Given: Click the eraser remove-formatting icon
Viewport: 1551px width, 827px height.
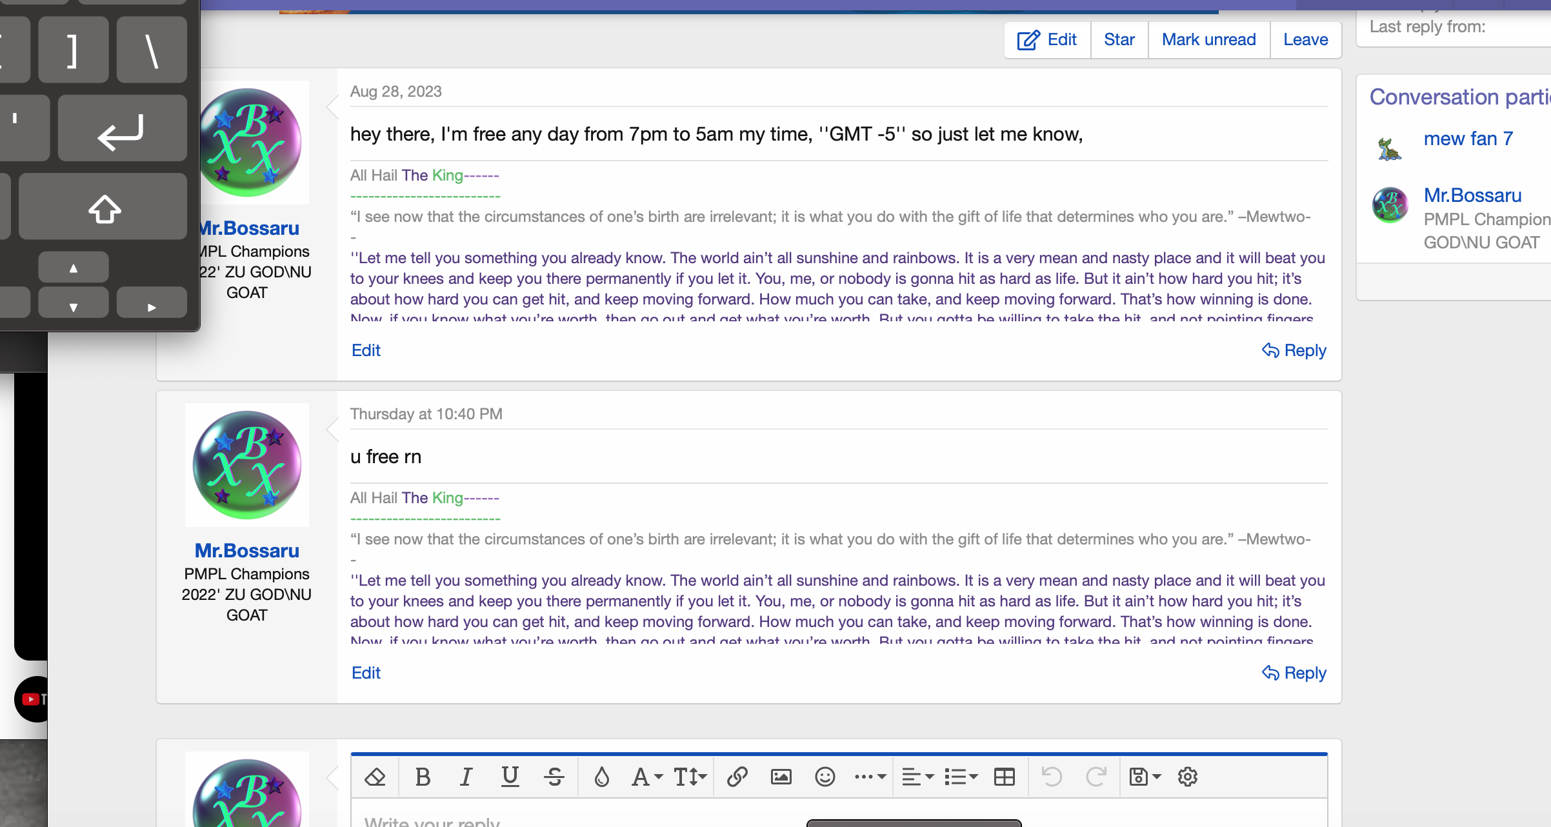Looking at the screenshot, I should point(375,777).
